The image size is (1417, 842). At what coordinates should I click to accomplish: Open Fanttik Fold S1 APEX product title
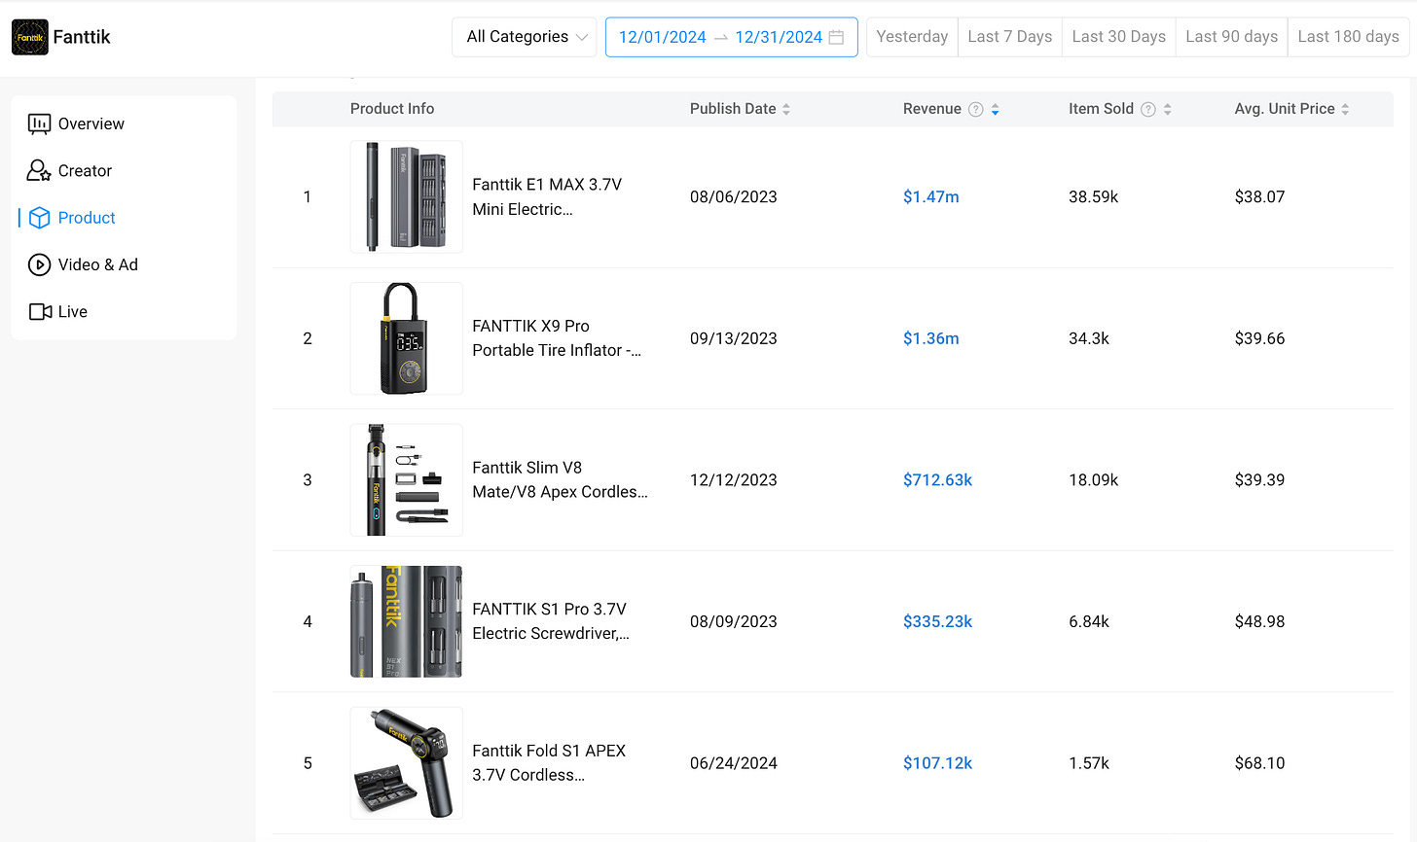tap(549, 763)
